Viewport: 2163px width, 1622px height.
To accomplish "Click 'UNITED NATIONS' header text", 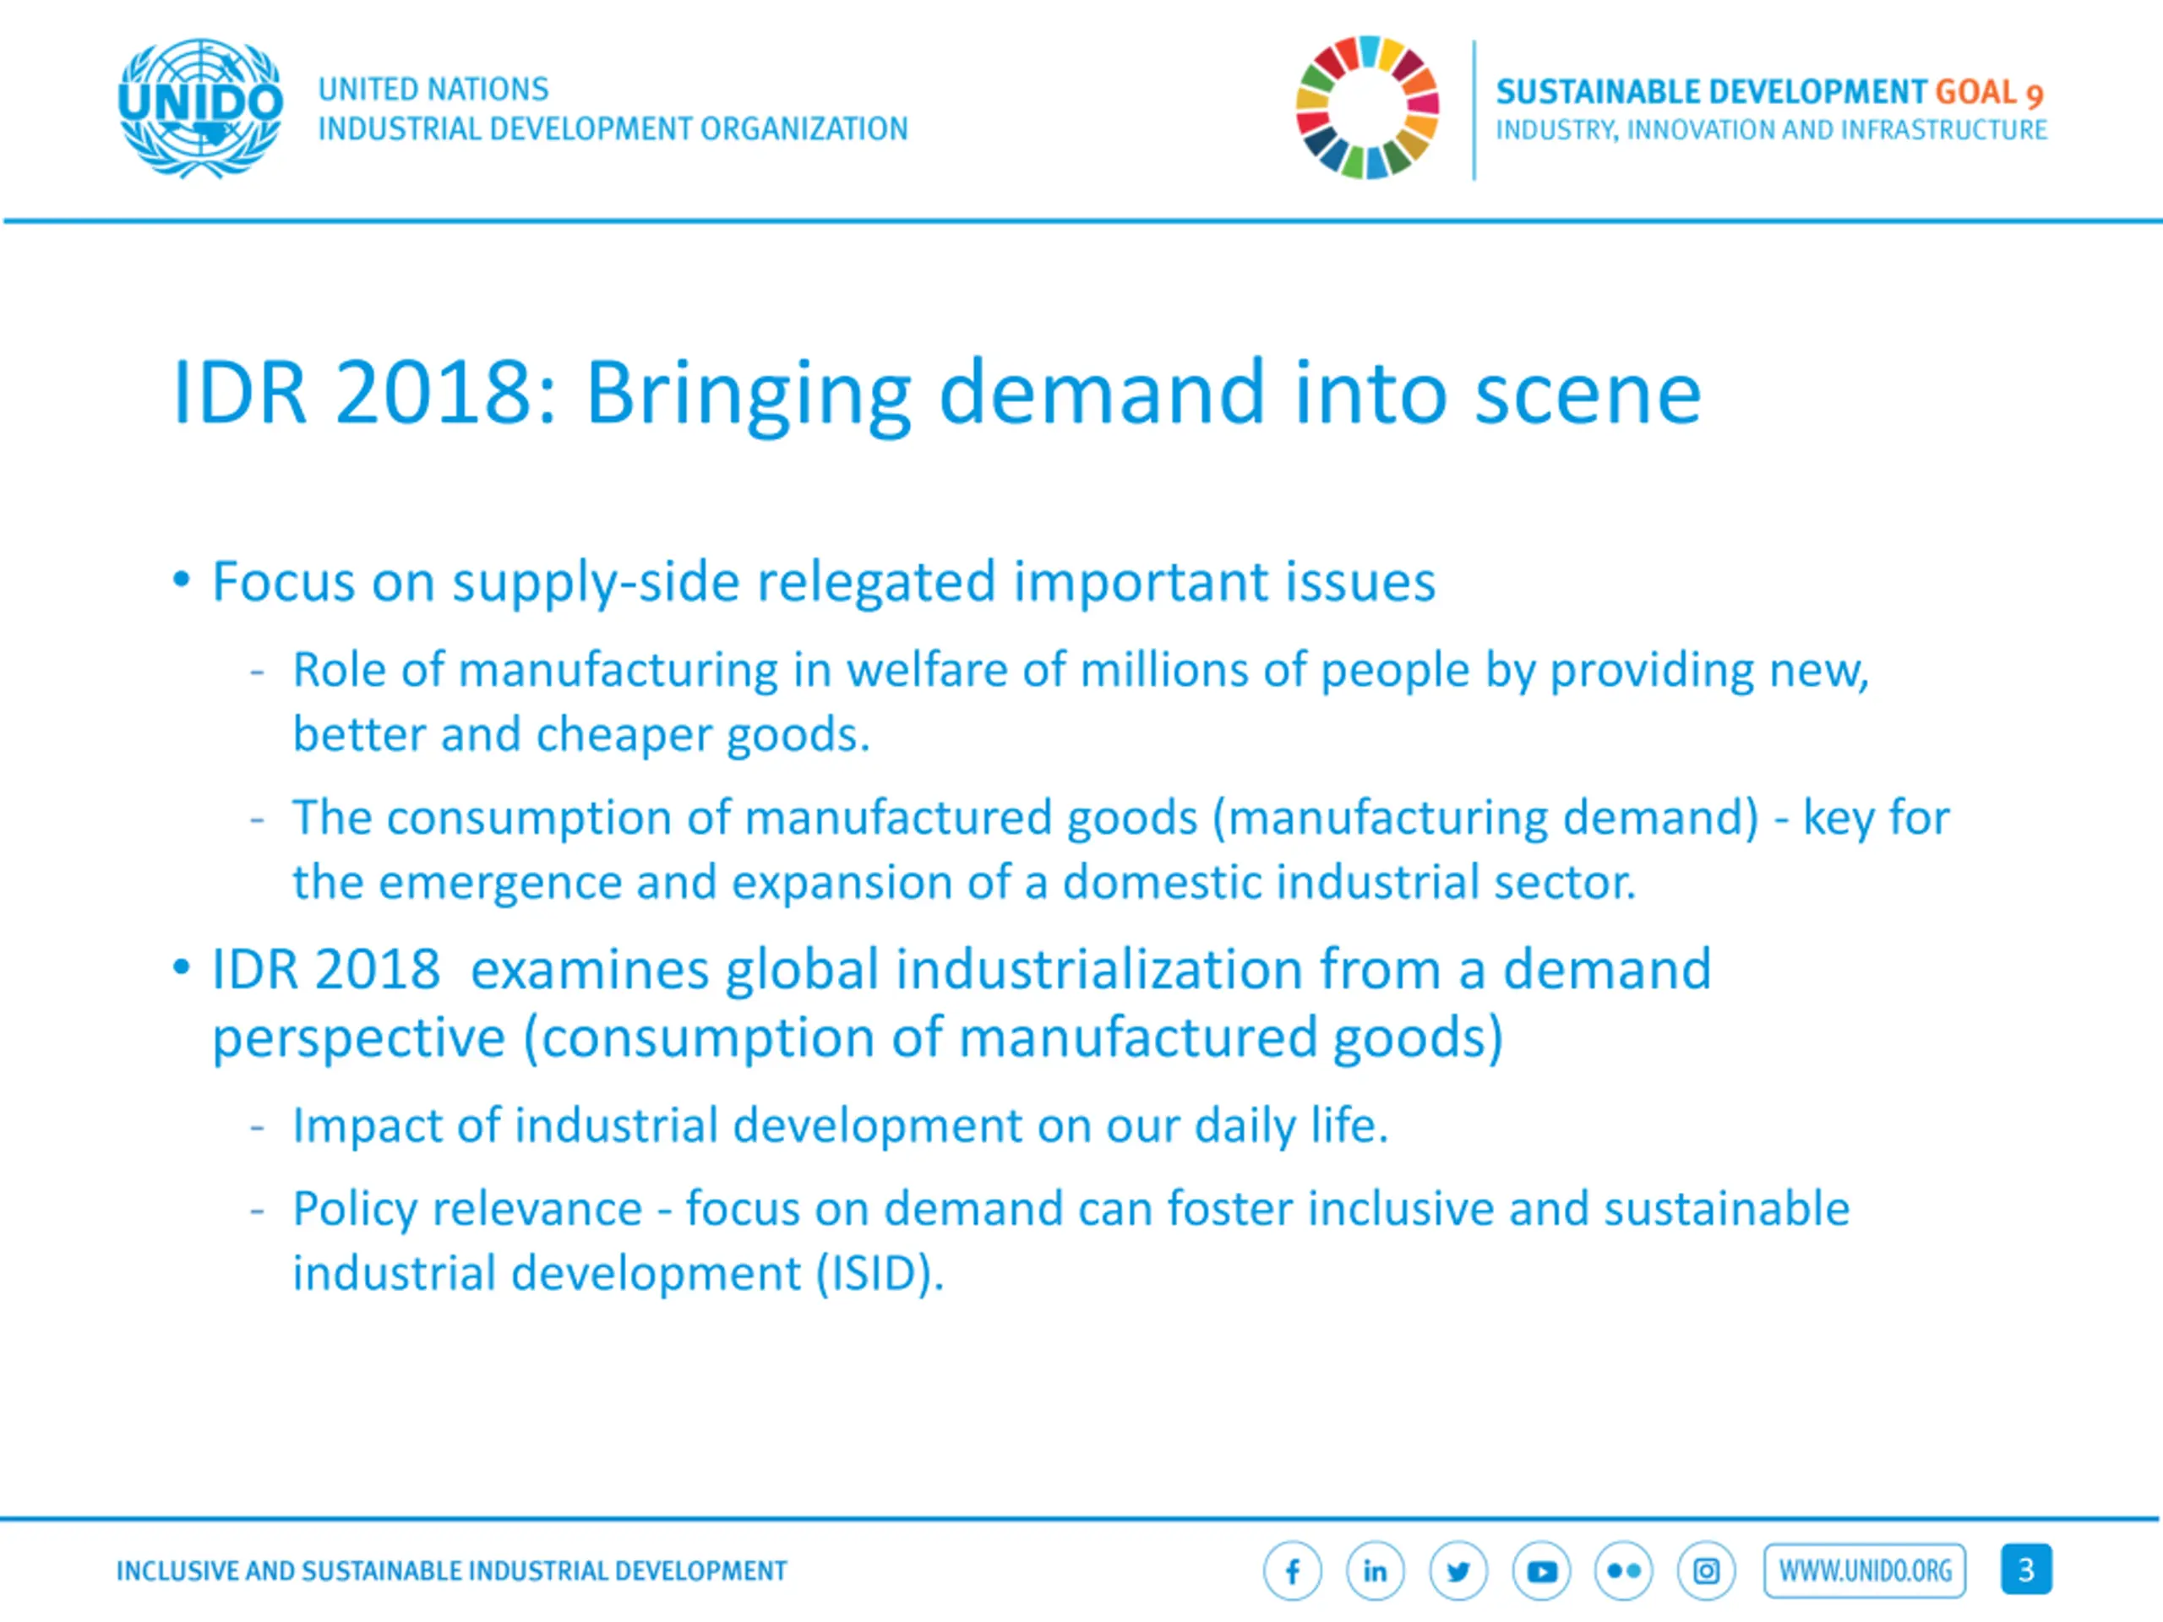I will [433, 89].
